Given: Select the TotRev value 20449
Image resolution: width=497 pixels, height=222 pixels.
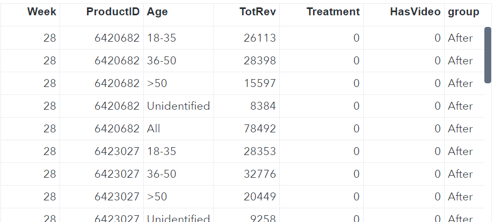Looking at the screenshot, I should coord(259,197).
